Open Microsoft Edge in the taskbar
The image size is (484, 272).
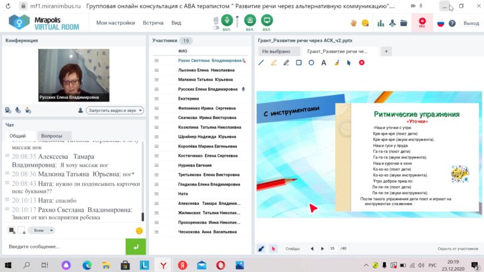click(x=87, y=265)
